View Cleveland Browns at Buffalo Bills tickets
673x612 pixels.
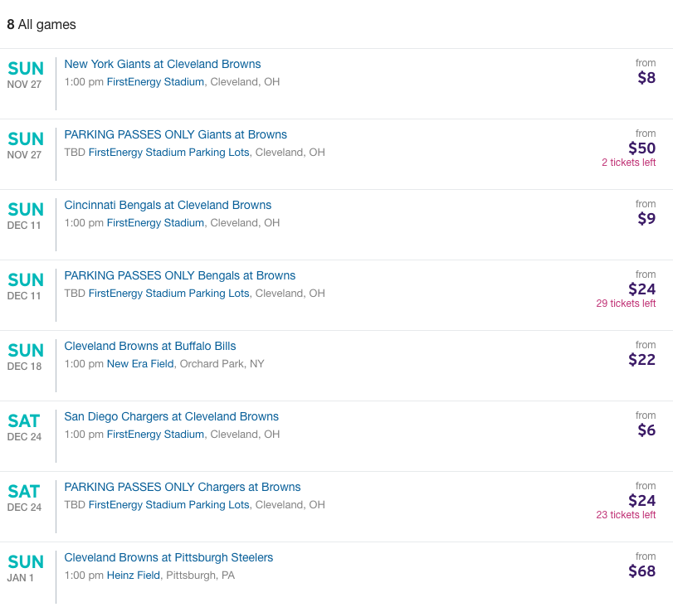tap(150, 346)
